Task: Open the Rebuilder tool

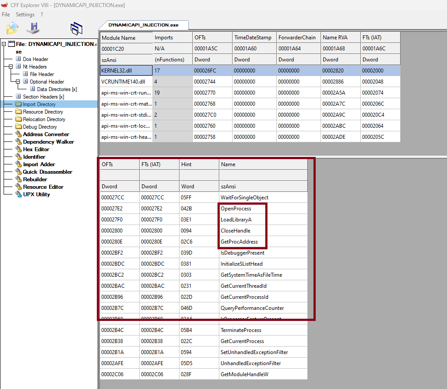Action: (x=35, y=179)
